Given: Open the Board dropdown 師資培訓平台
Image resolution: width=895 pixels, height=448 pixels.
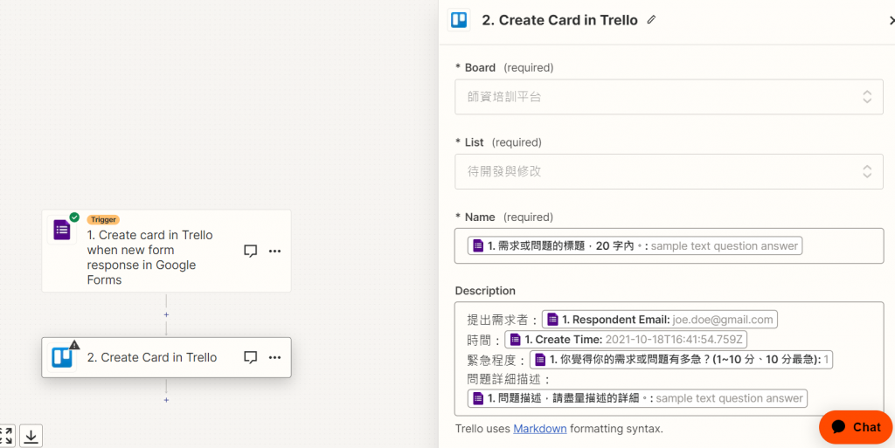Looking at the screenshot, I should (669, 97).
